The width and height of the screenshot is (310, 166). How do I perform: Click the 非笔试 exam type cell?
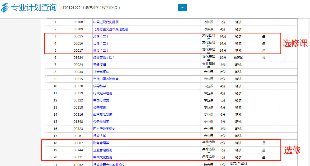(x=238, y=58)
